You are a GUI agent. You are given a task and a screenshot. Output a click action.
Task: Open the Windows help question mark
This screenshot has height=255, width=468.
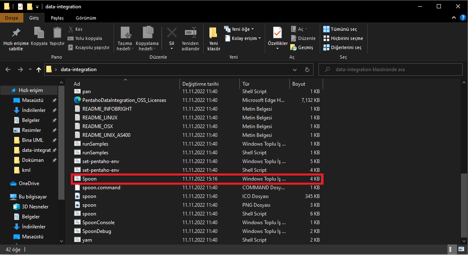(463, 17)
